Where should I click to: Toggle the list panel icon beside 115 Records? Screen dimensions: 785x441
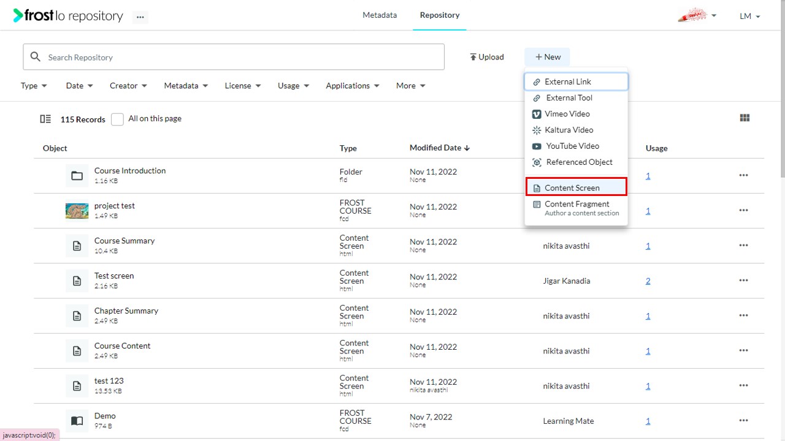tap(45, 119)
